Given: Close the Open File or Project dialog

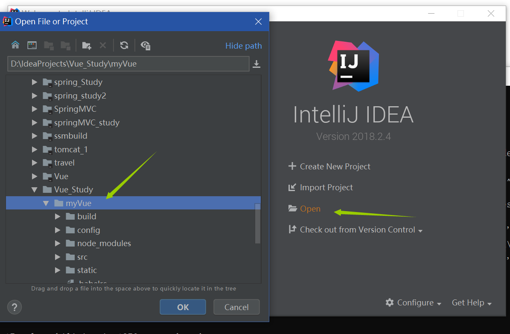Looking at the screenshot, I should point(258,21).
